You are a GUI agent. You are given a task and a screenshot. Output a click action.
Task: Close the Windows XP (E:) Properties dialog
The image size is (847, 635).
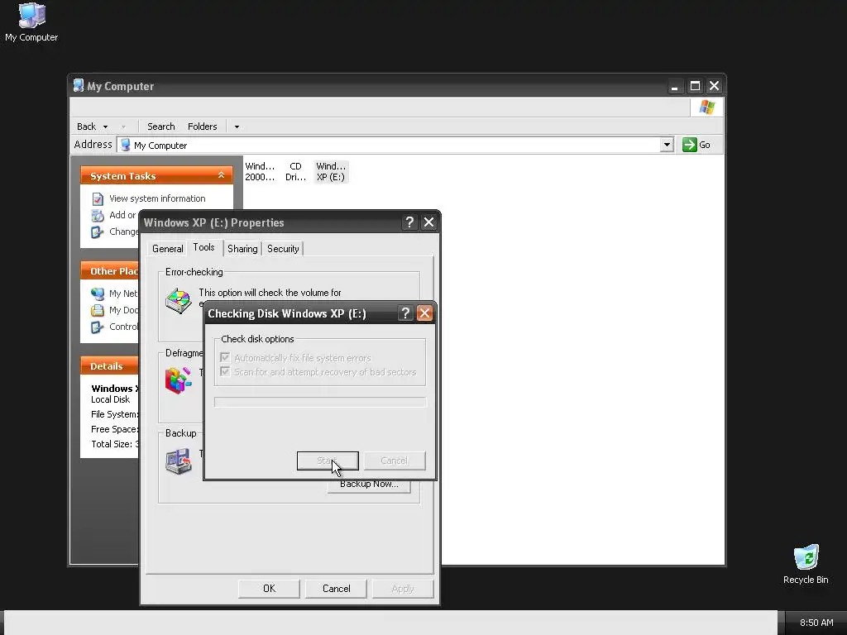[429, 222]
